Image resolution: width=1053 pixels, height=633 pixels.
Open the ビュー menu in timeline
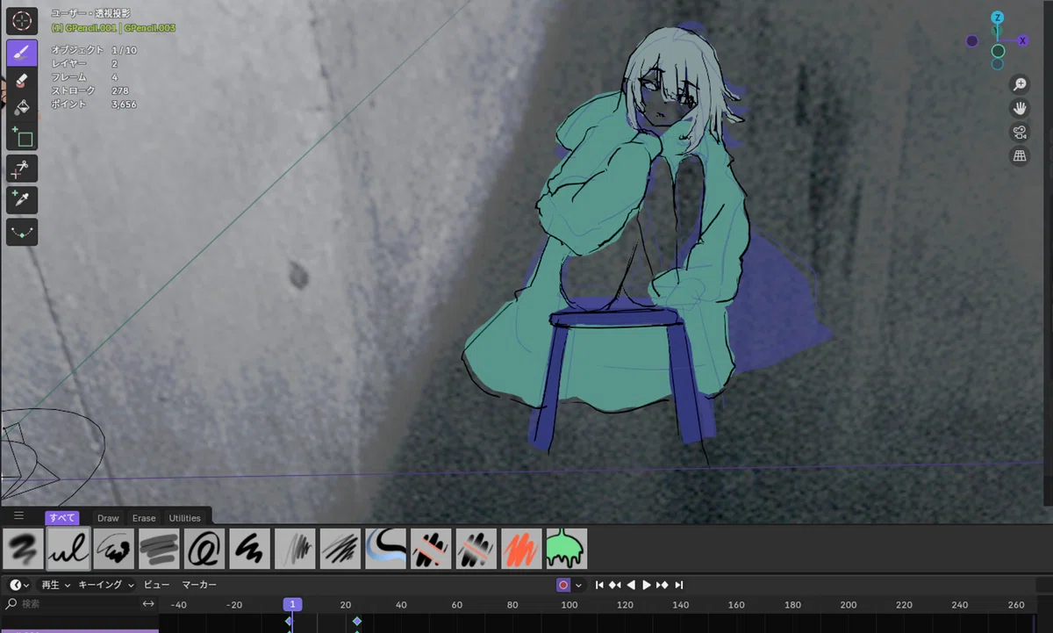157,585
